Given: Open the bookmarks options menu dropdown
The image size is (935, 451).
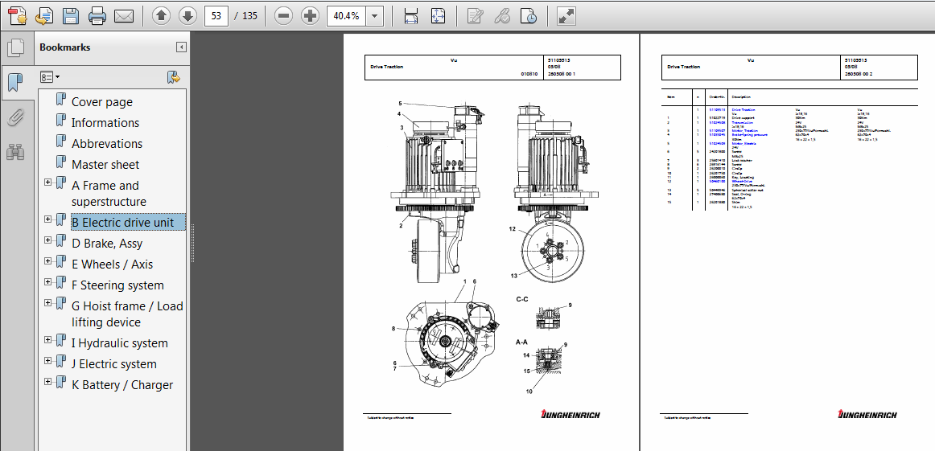Looking at the screenshot, I should click(x=50, y=77).
